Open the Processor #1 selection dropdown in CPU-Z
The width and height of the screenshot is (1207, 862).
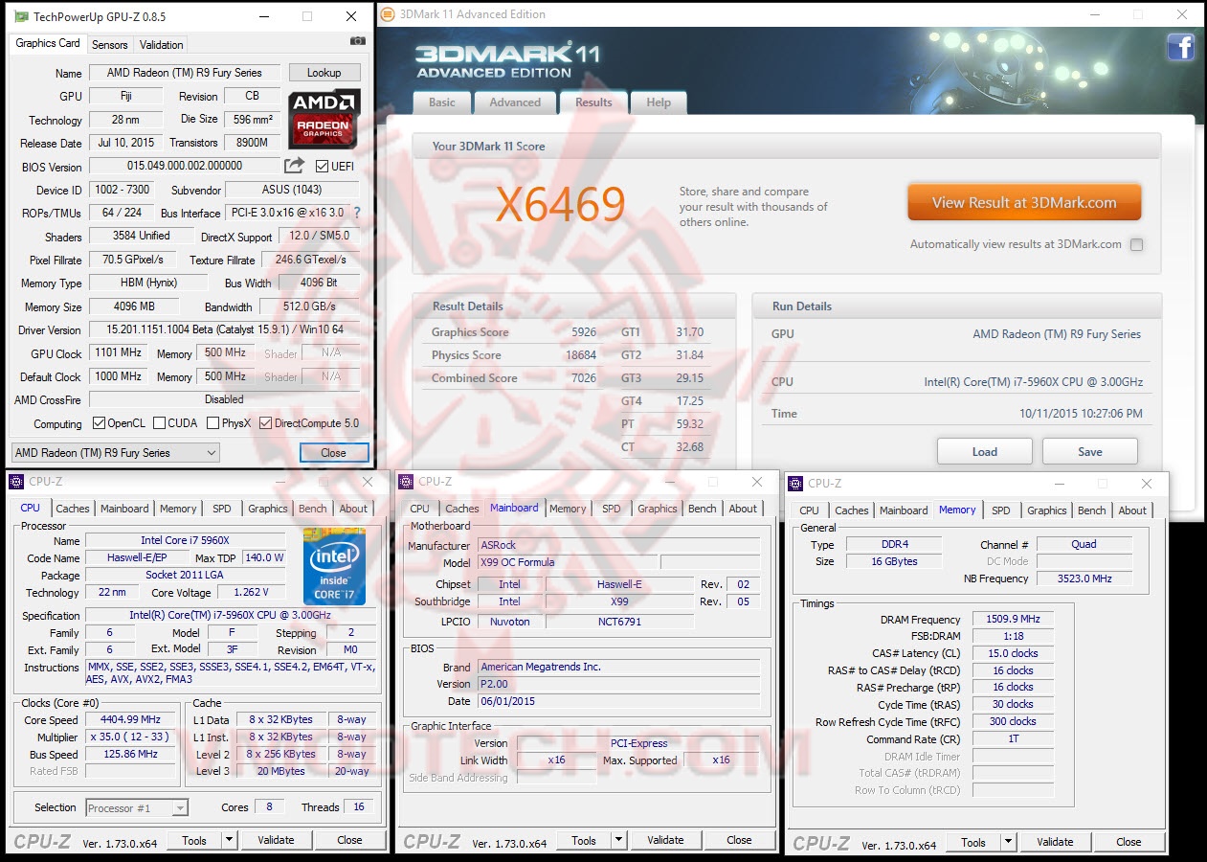[136, 807]
